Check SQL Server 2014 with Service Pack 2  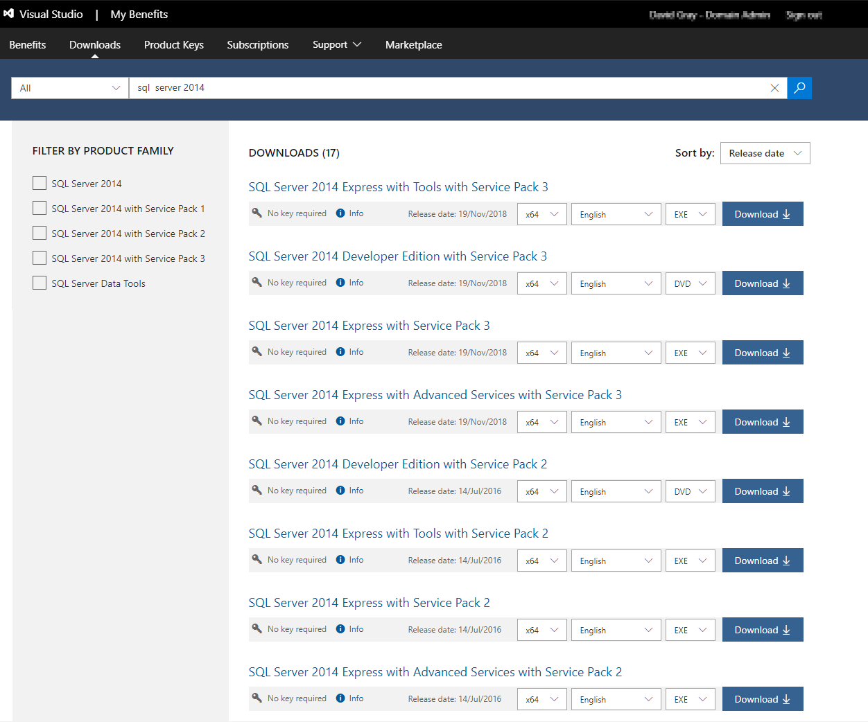pos(40,233)
